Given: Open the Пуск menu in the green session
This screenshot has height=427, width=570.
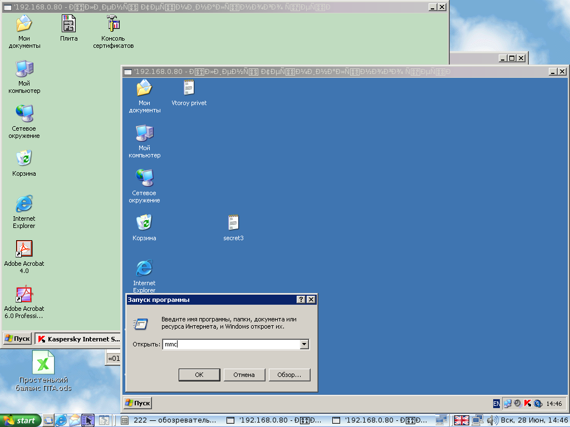Looking at the screenshot, I should tap(17, 339).
